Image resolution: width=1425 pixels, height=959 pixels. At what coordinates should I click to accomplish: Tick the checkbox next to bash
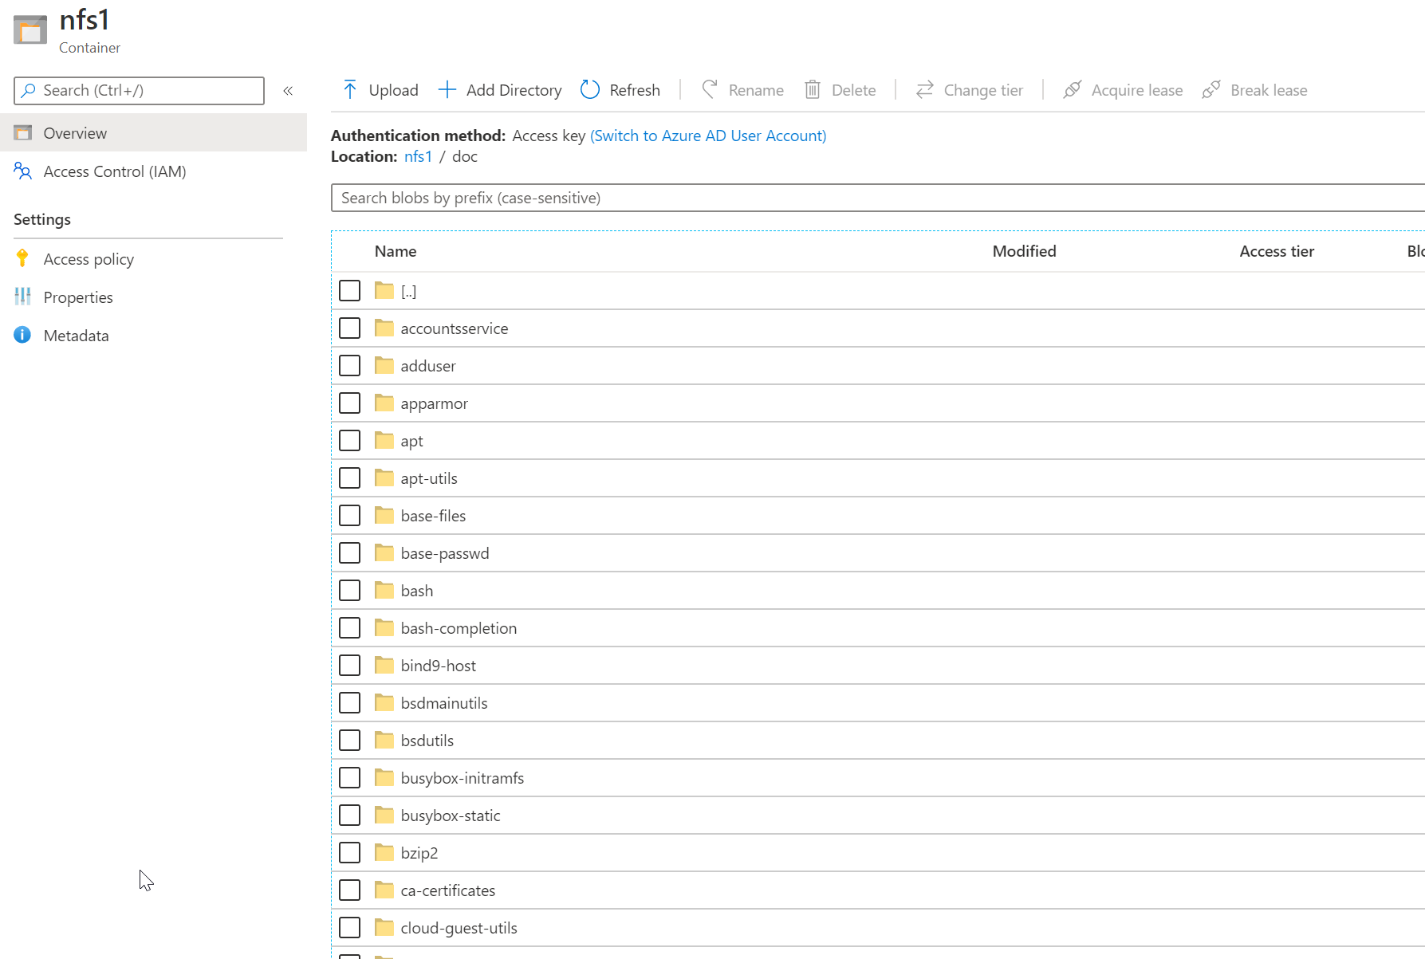(349, 591)
